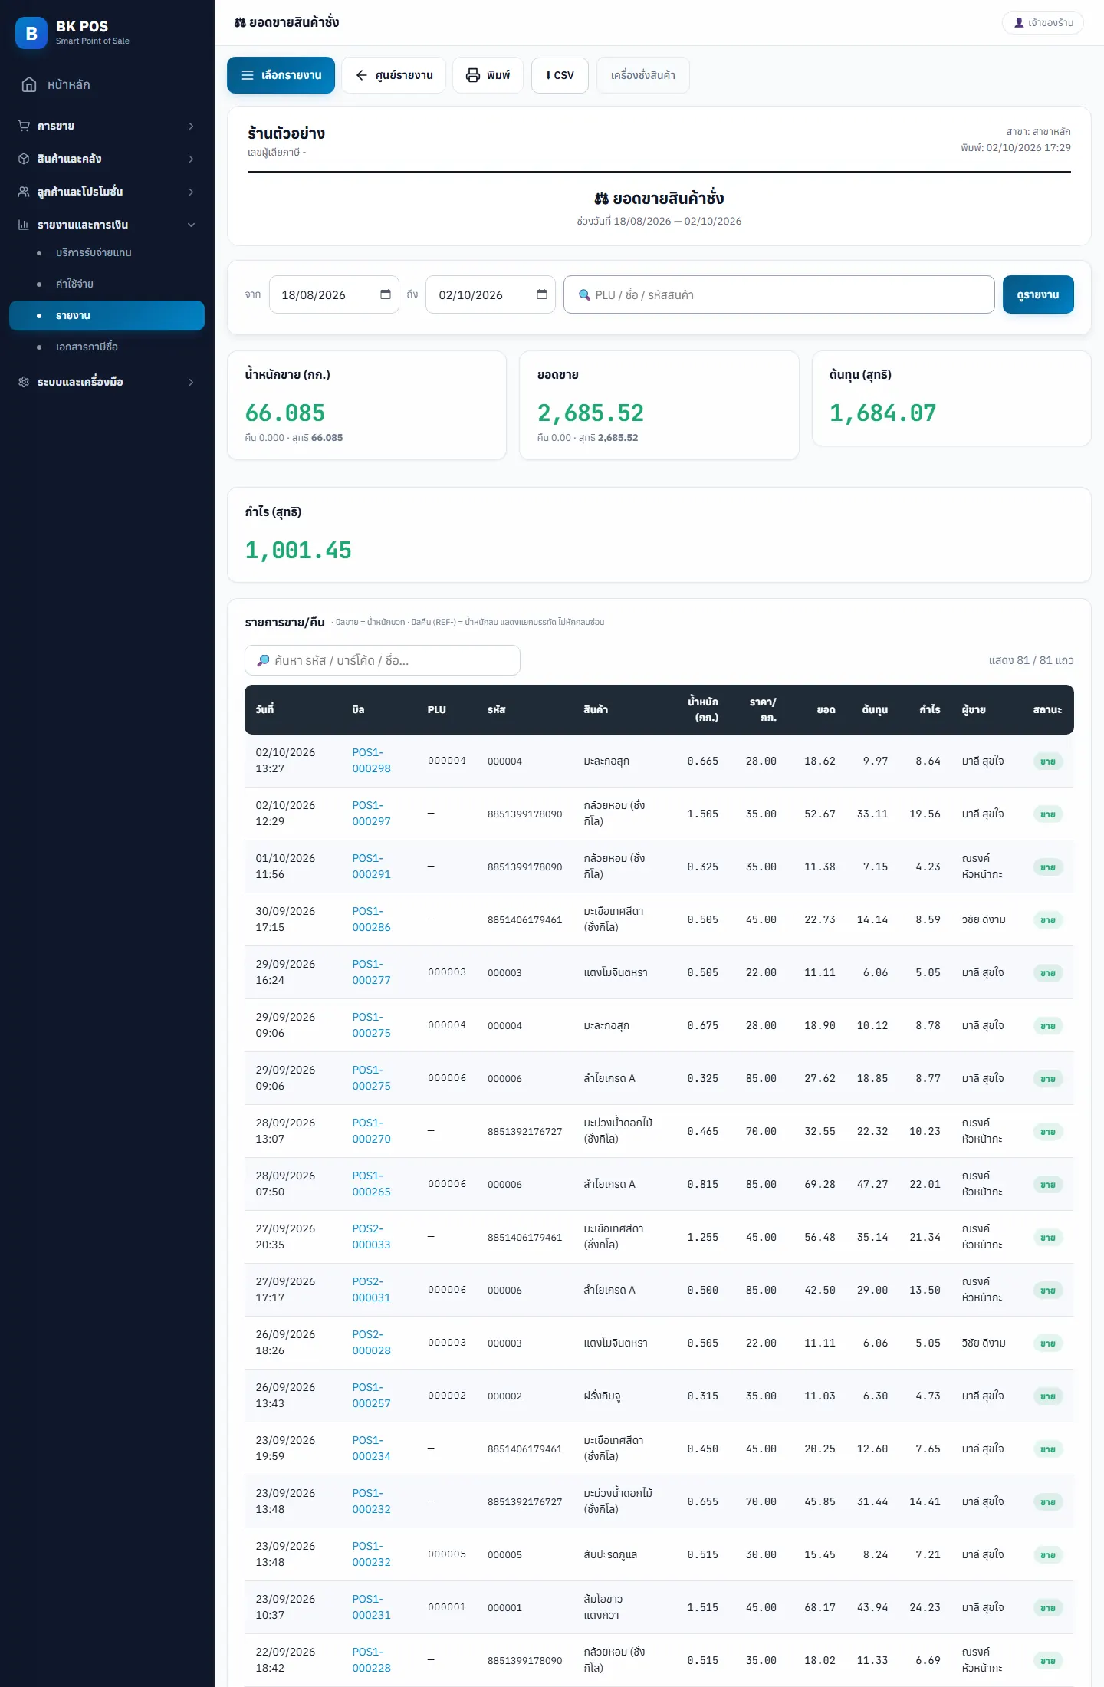Screen dimensions: 1104x1687
Task: Click the printer พิมพ์ button
Action: pos(488,75)
